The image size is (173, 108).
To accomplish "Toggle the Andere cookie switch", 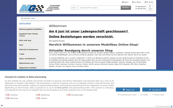I will click(38, 98).
